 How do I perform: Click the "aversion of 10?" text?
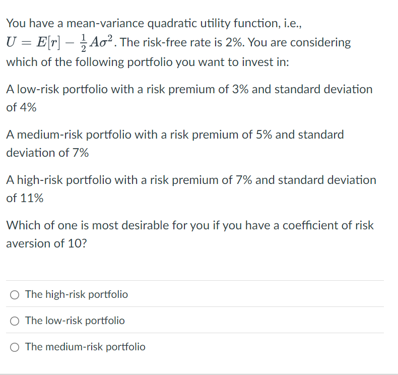coord(46,243)
